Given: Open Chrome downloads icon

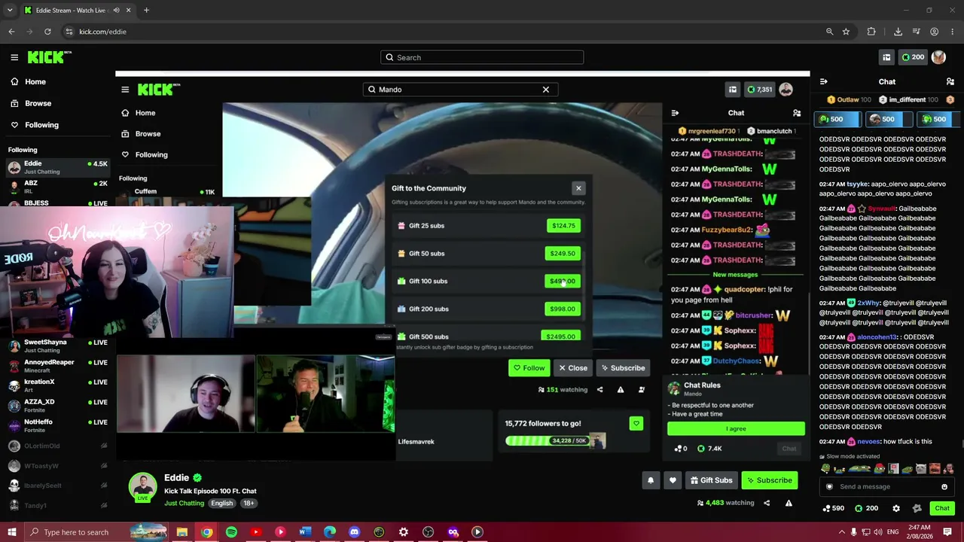Looking at the screenshot, I should click(898, 32).
